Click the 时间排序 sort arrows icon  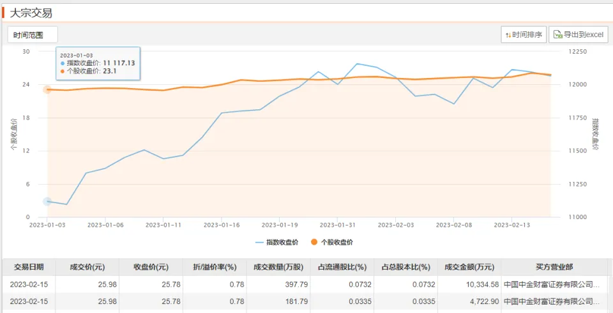click(508, 35)
